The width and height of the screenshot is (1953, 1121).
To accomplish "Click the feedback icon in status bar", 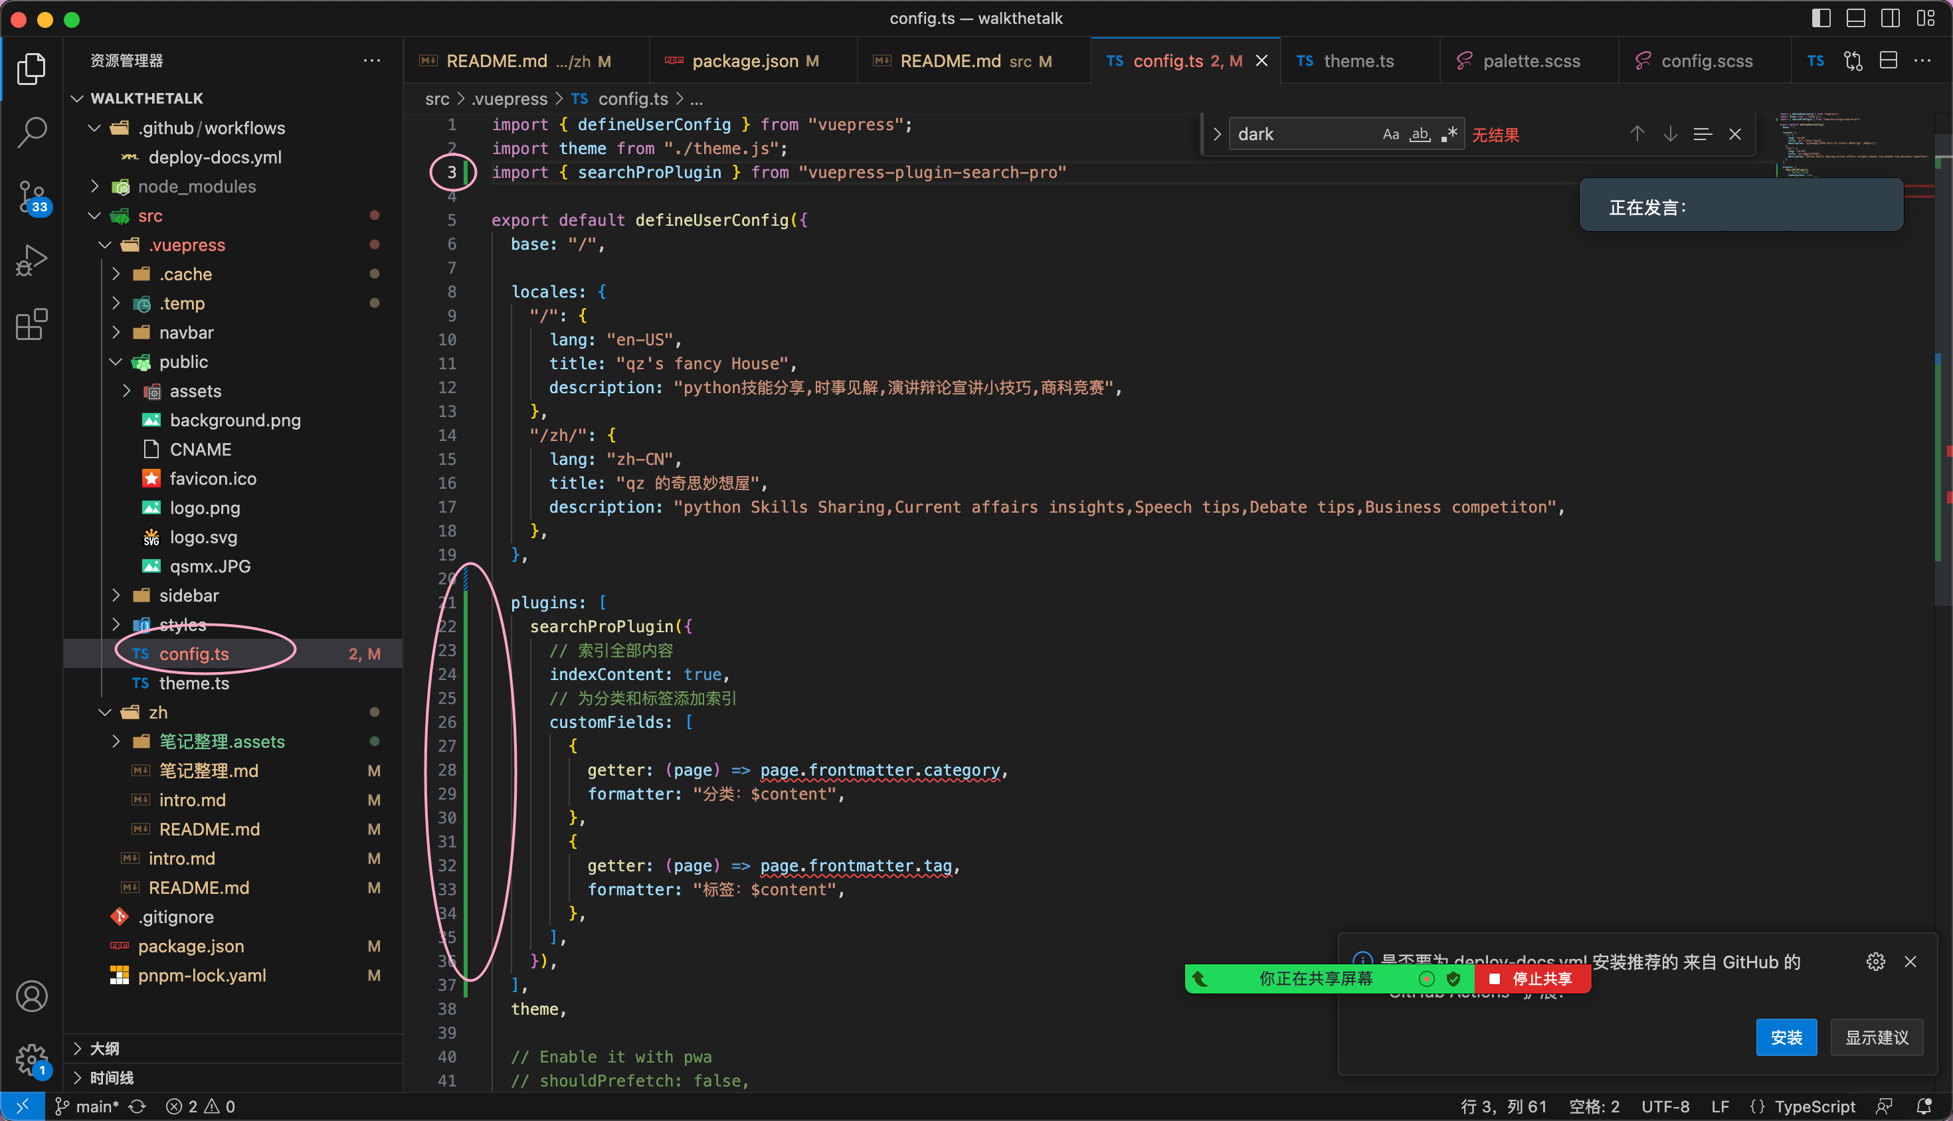I will [x=1884, y=1106].
